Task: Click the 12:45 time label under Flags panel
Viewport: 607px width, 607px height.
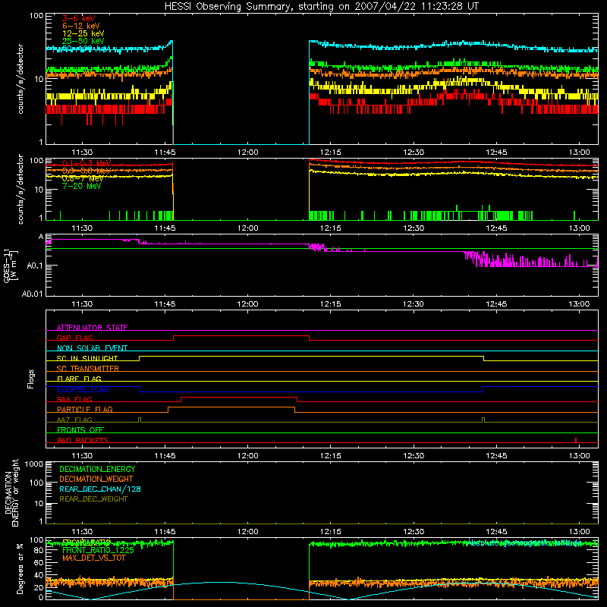Action: coord(496,456)
